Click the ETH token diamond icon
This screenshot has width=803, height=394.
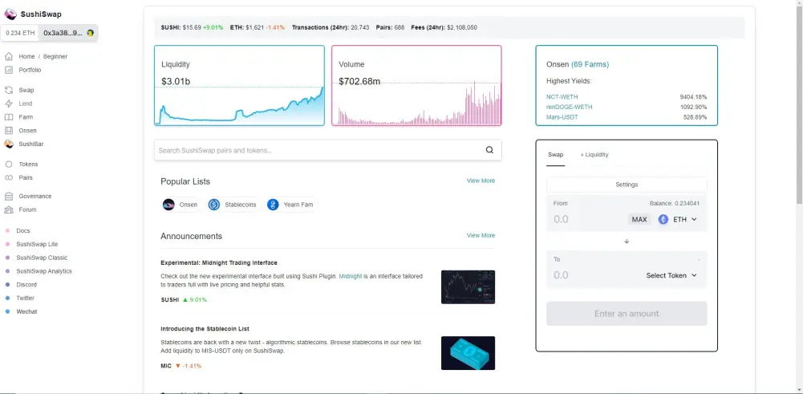pyautogui.click(x=663, y=219)
